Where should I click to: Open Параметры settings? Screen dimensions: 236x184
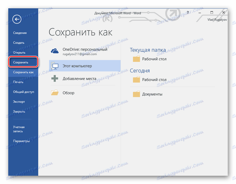pos(21,141)
